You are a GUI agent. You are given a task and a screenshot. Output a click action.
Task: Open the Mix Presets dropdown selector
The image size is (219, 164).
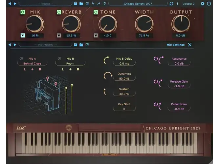point(45,45)
